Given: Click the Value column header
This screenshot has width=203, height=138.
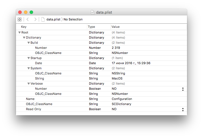Looking at the screenshot, I should tap(116, 27).
